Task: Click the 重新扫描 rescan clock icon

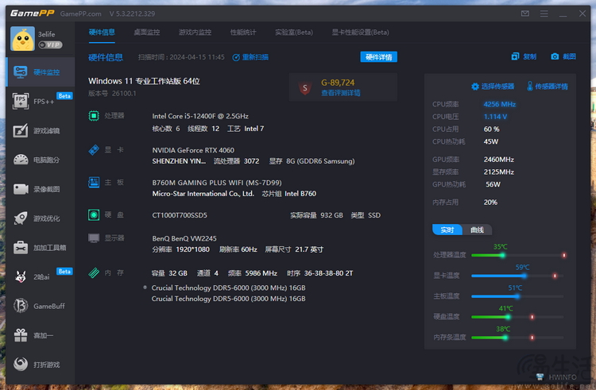Action: [236, 57]
